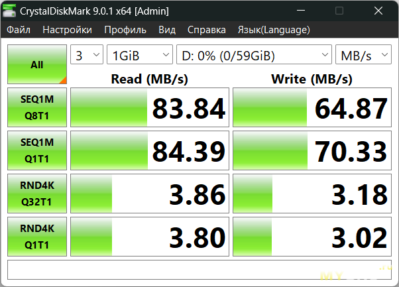Viewport: 399px width, 287px height.
Task: Click the 83.84 read result
Action: (x=150, y=107)
